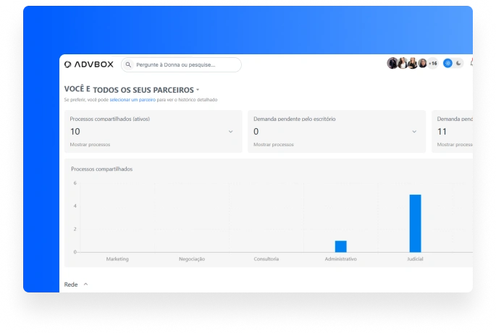Image resolution: width=496 pixels, height=333 pixels.
Task: Focus the 'Pergunte à Donna ou pesquise' search field
Action: [x=181, y=64]
